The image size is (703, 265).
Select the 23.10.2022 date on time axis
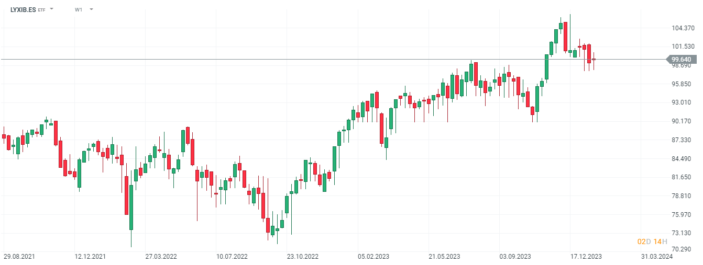pos(302,257)
